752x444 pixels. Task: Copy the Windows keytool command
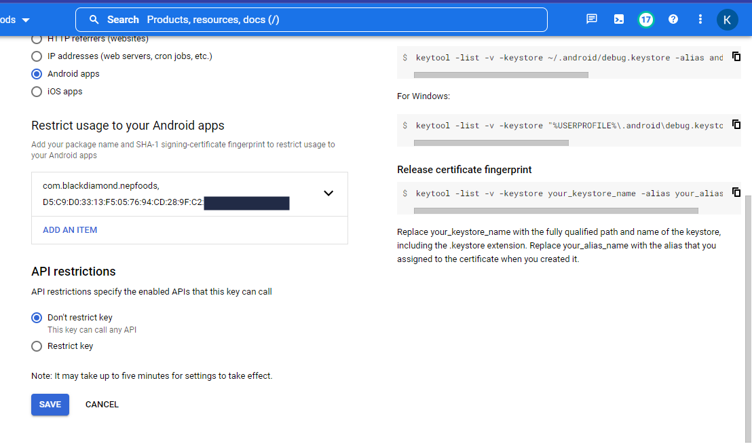(x=736, y=124)
